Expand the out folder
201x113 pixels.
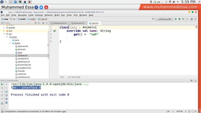pyautogui.click(x=4, y=31)
